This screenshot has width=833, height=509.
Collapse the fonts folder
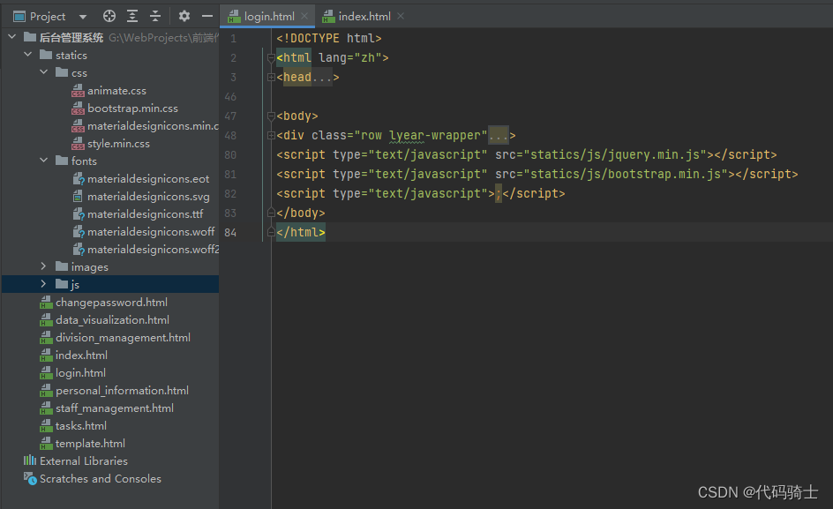[44, 161]
